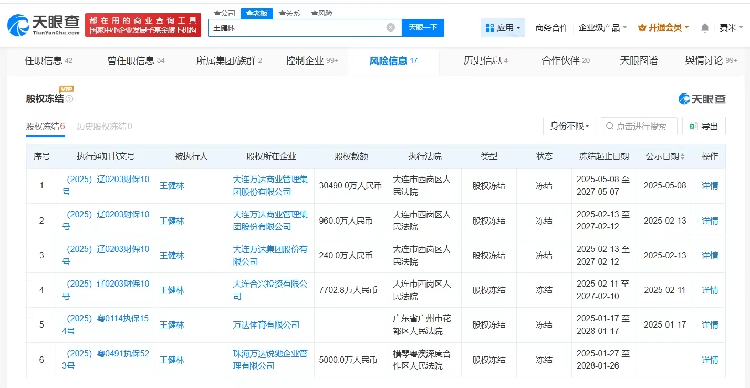The width and height of the screenshot is (750, 388).
Task: Go to 所属集团/族群 tab
Action: [x=229, y=60]
